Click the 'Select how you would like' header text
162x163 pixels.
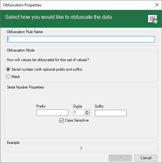pos(58,17)
